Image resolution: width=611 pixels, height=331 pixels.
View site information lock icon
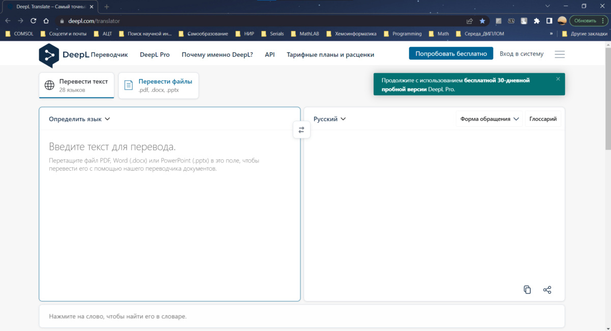pos(62,21)
